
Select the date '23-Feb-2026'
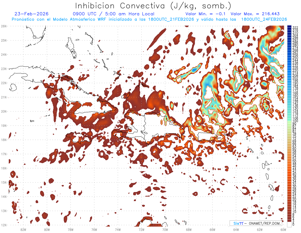coord(31,14)
